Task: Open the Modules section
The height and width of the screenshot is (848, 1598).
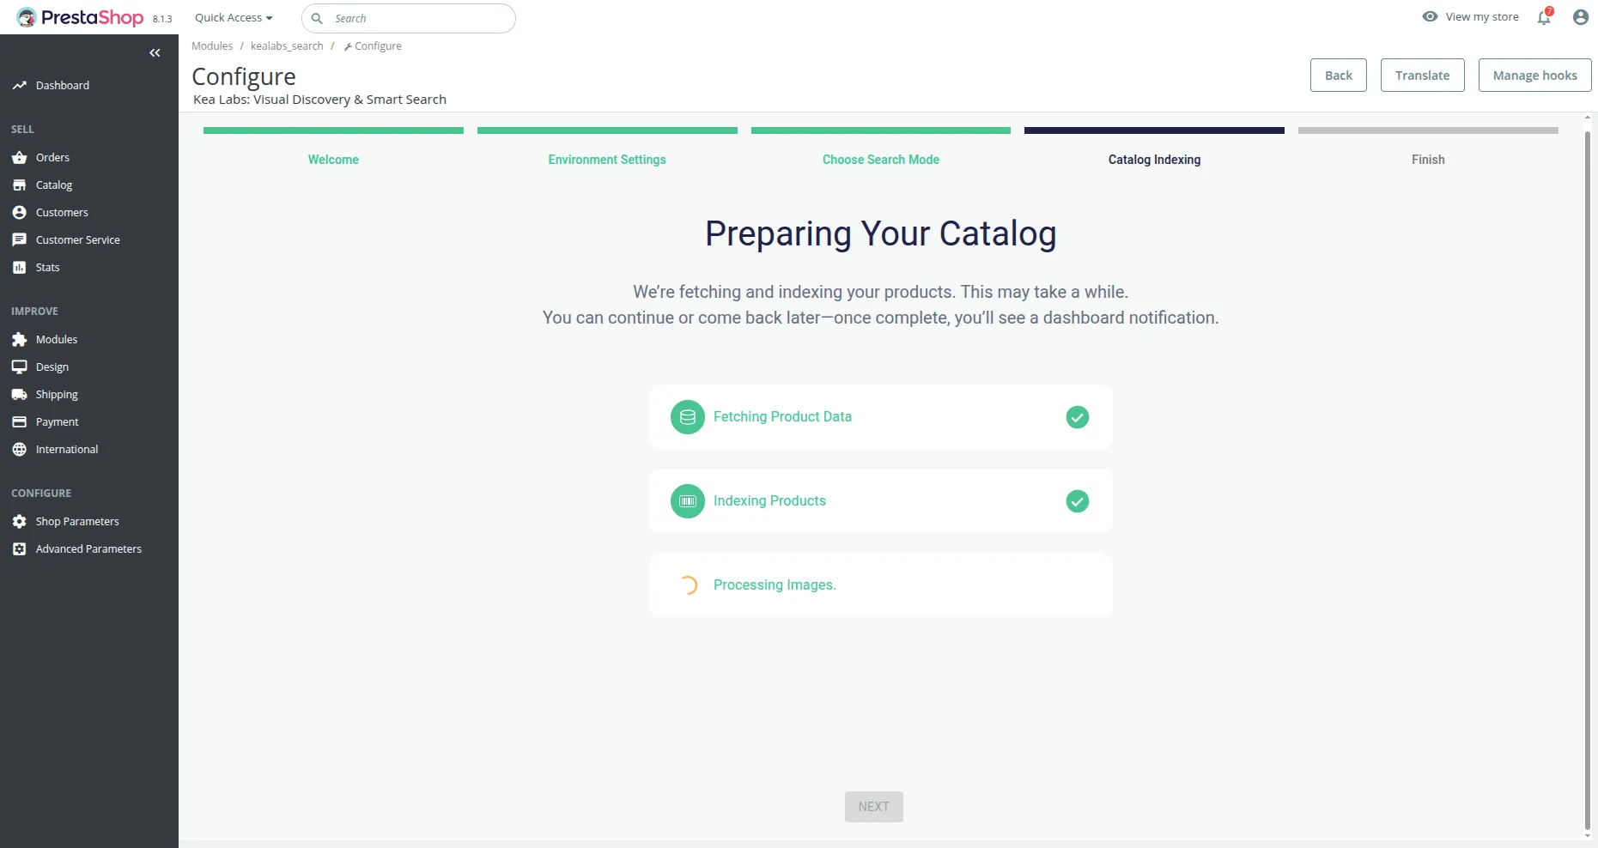Action: pyautogui.click(x=56, y=339)
